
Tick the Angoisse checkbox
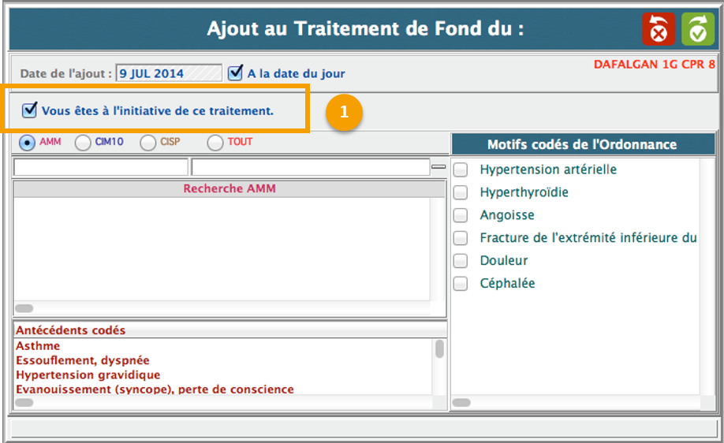click(461, 215)
